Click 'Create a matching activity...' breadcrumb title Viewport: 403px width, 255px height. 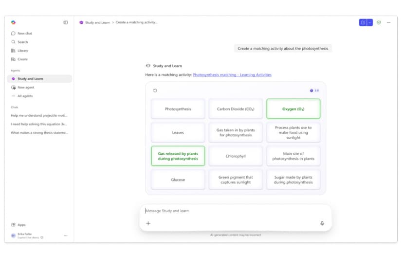point(136,22)
